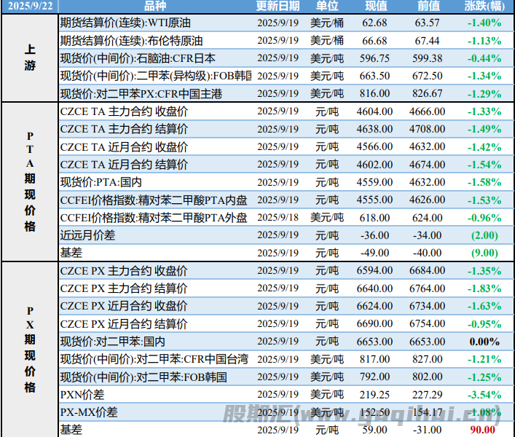Viewport: 515px width, 437px height.
Task: Select the 近远月价差 row name
Action: tap(87, 235)
